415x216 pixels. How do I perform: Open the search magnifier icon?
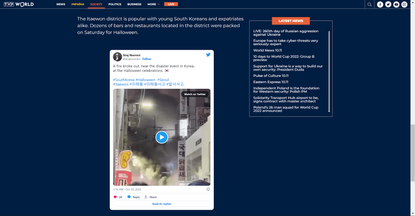pyautogui.click(x=369, y=4)
